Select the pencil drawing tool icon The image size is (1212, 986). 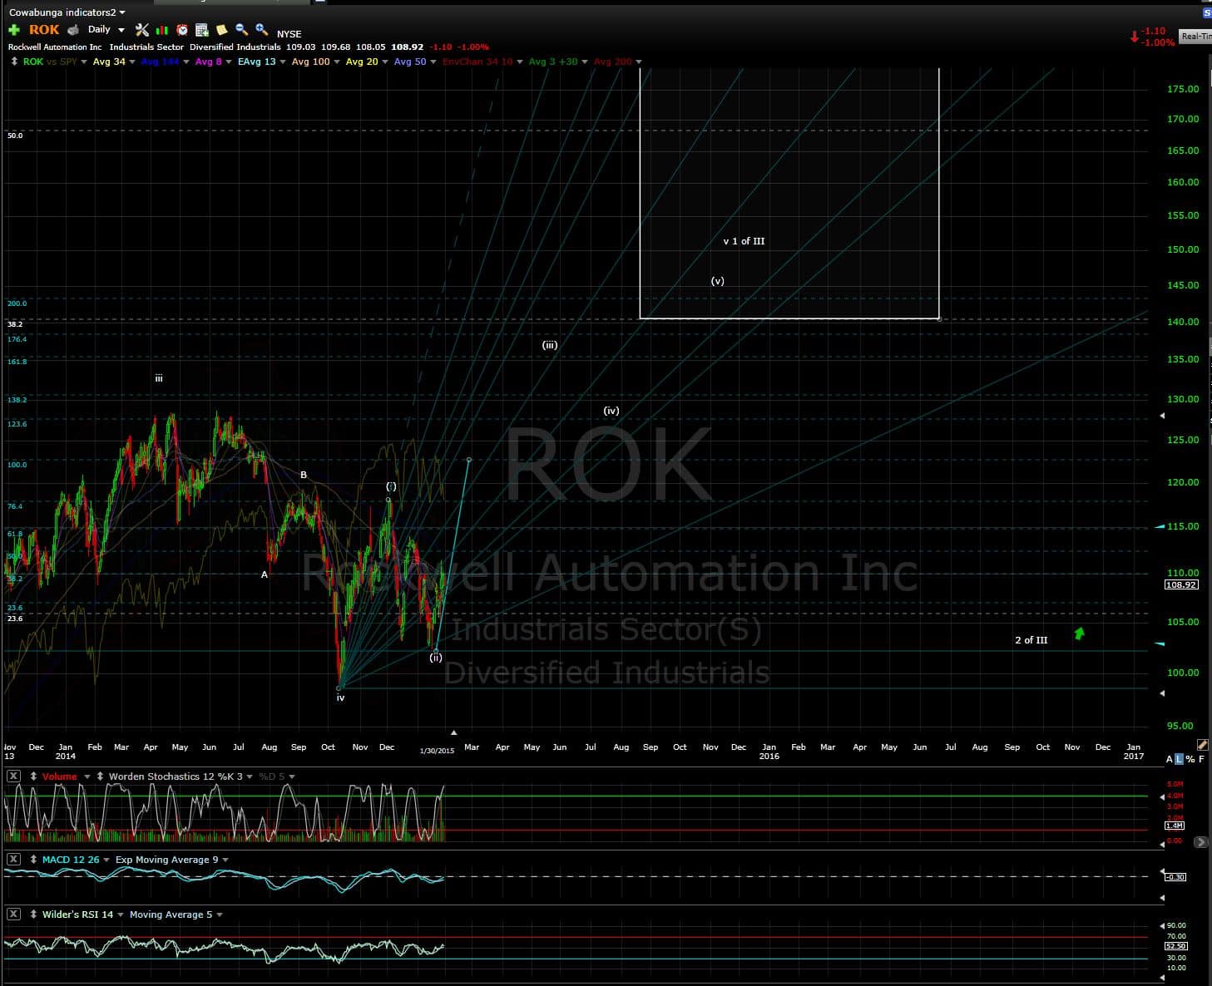coord(1202,744)
